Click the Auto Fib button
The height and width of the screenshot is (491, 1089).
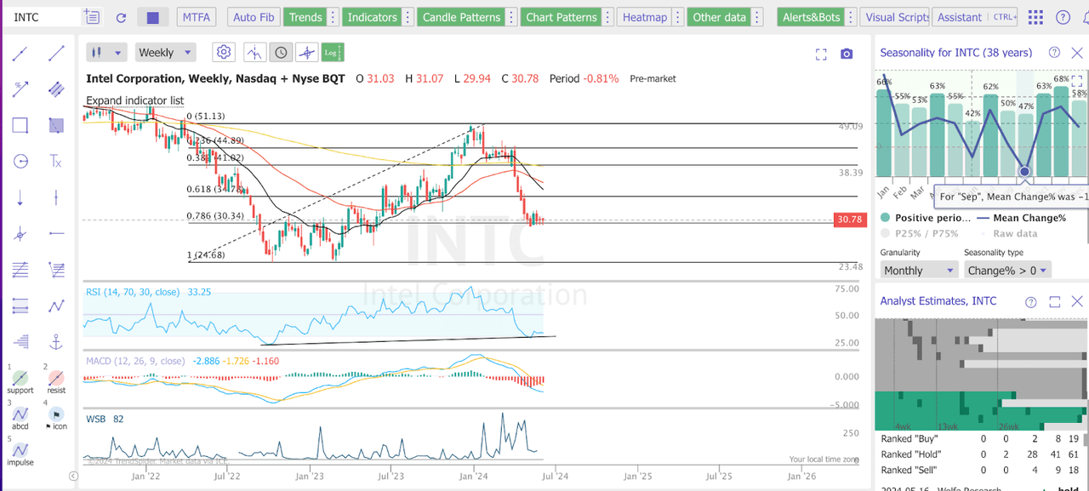(254, 17)
